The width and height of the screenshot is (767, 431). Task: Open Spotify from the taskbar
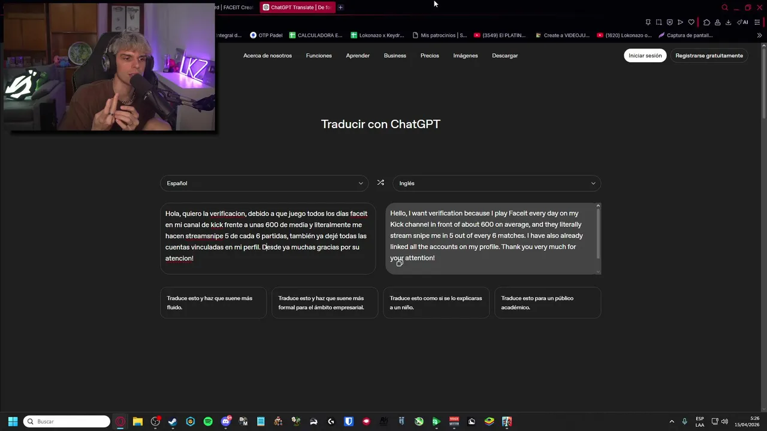coord(208,421)
